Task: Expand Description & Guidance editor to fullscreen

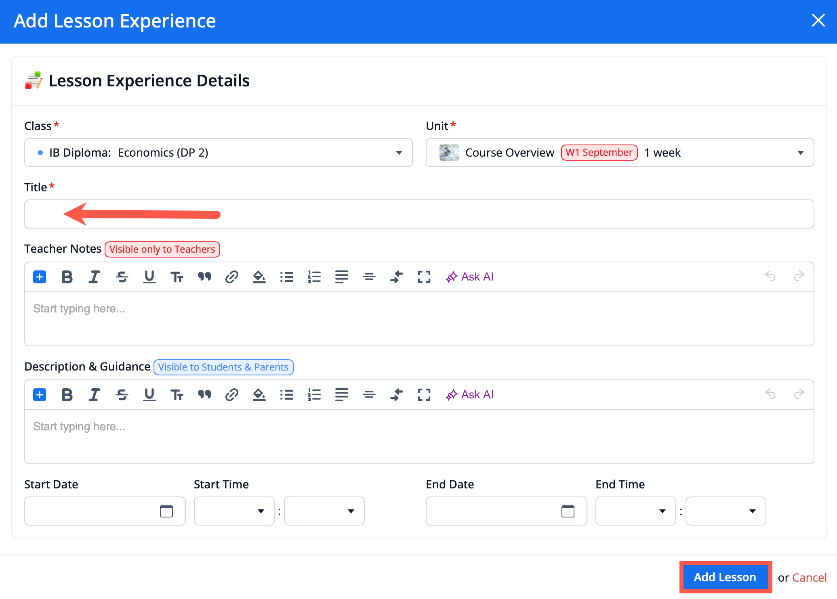Action: point(424,395)
